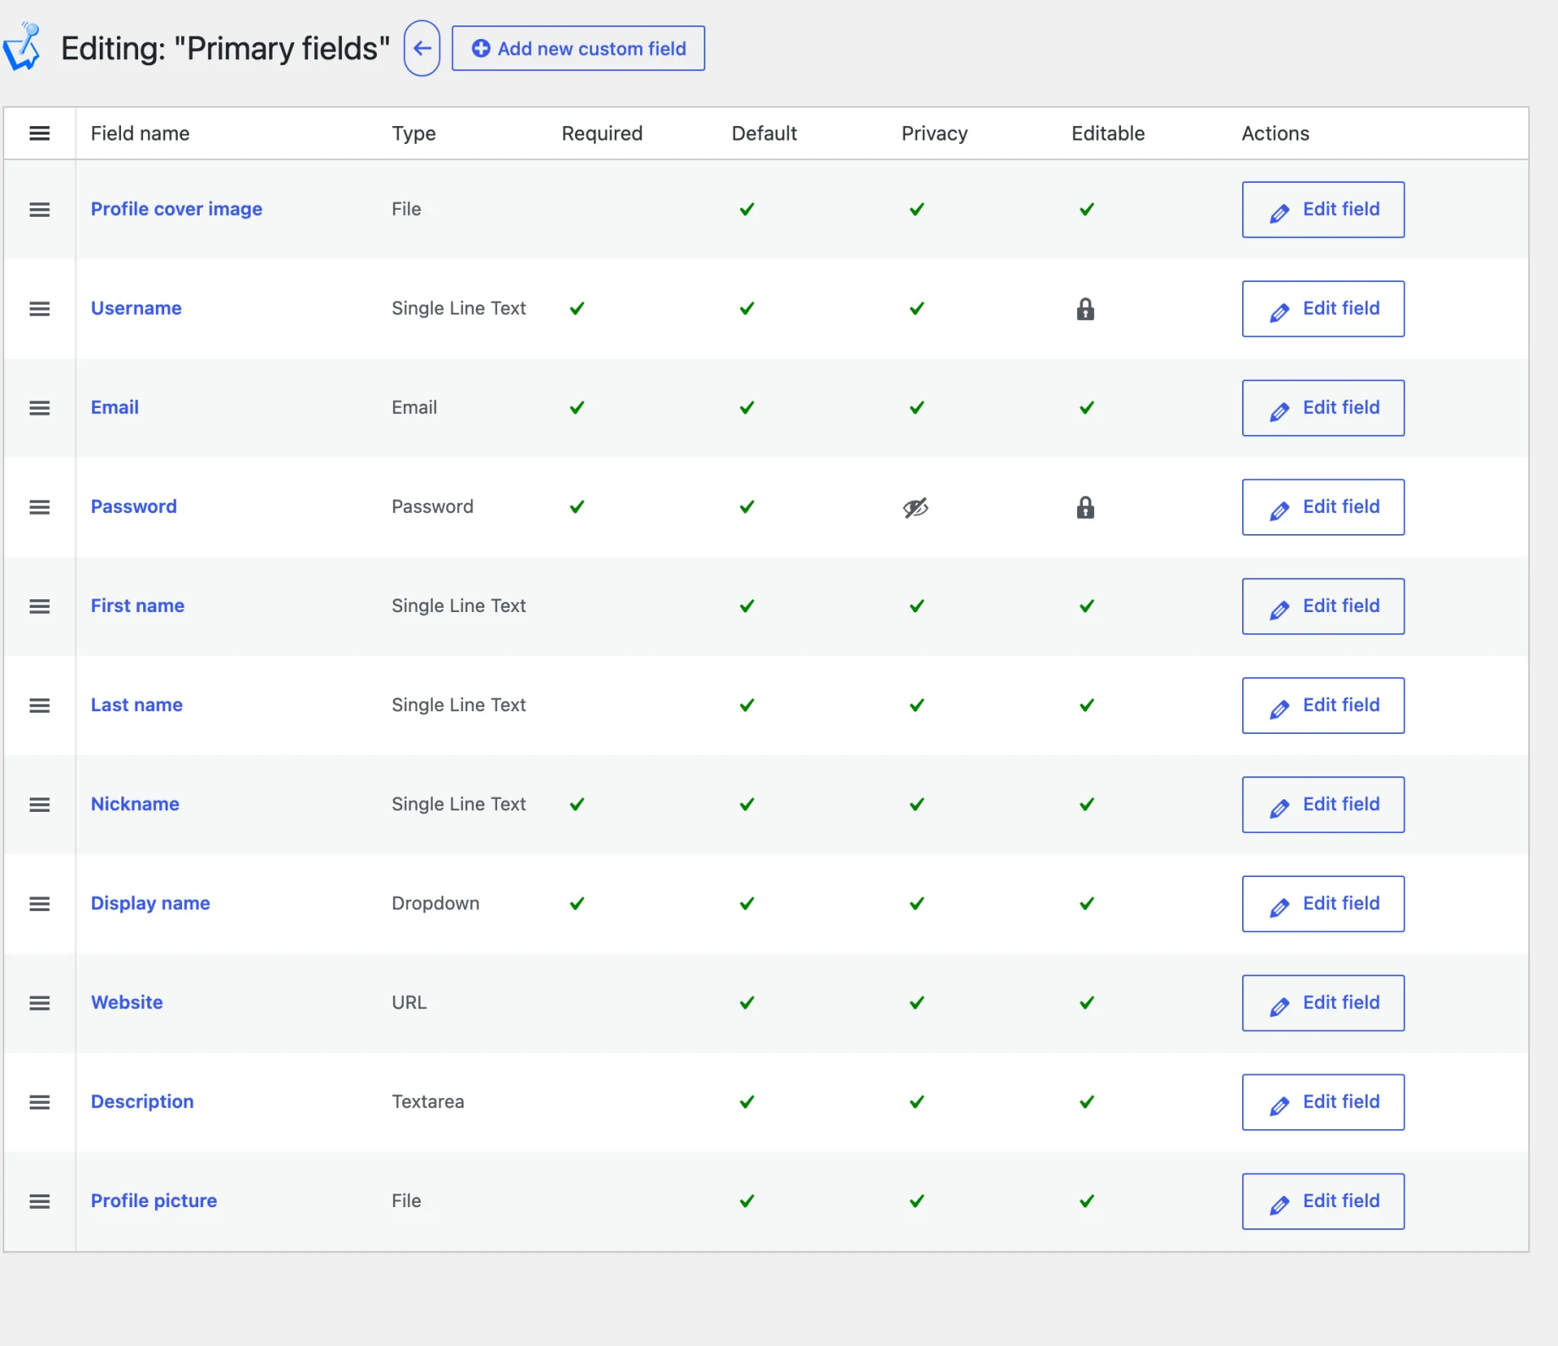Click the lock icon in Username row
This screenshot has height=1346, width=1558.
pos(1086,309)
